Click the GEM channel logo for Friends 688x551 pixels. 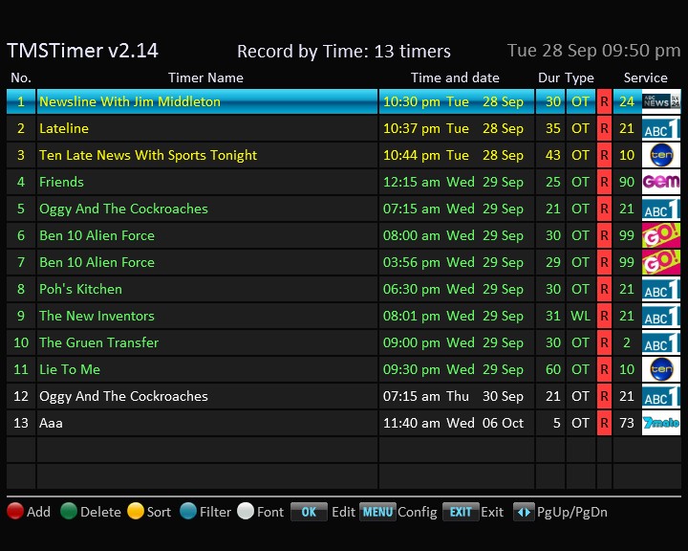(x=660, y=182)
